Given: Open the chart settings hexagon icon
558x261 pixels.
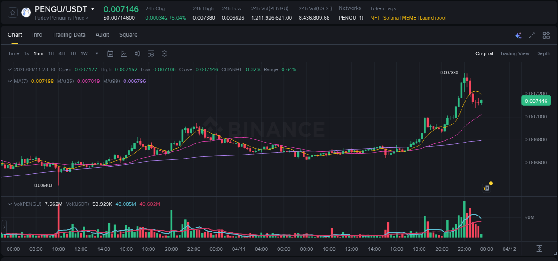Looking at the screenshot, I should coord(164,53).
